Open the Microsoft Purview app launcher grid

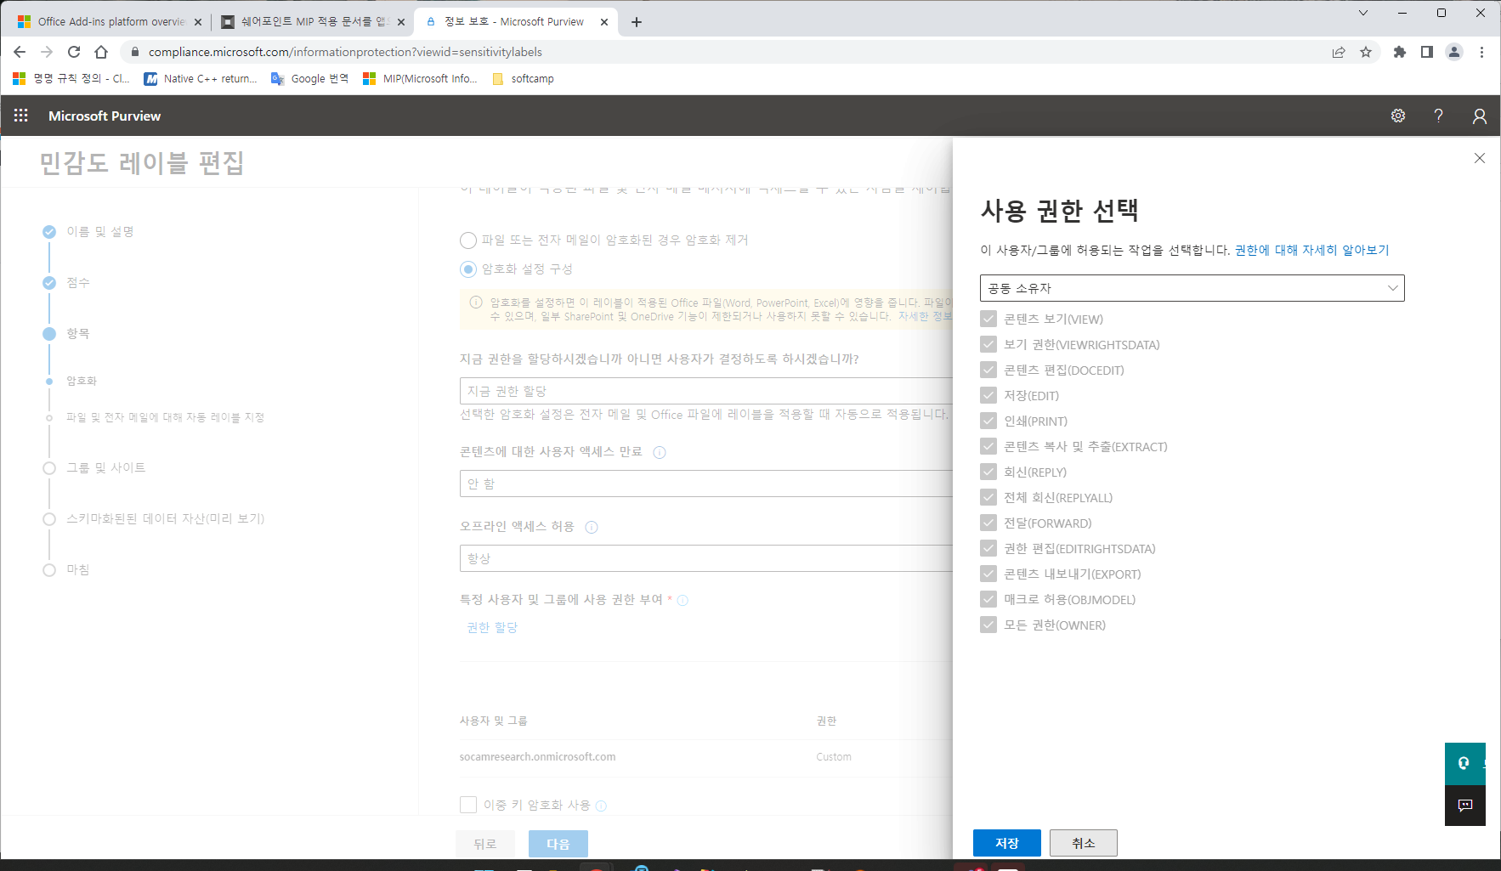click(21, 116)
